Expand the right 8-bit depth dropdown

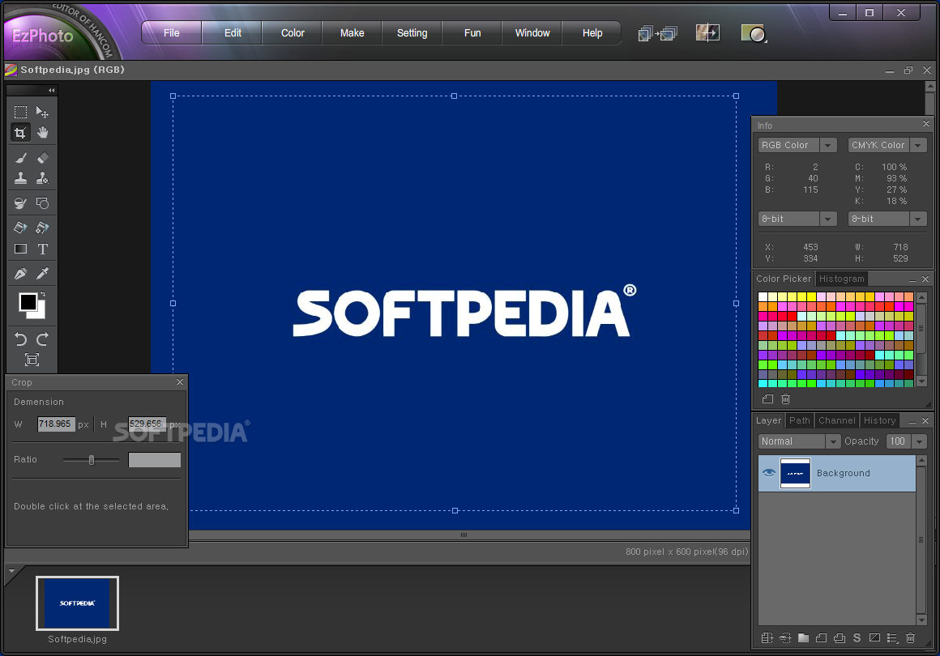coord(918,219)
